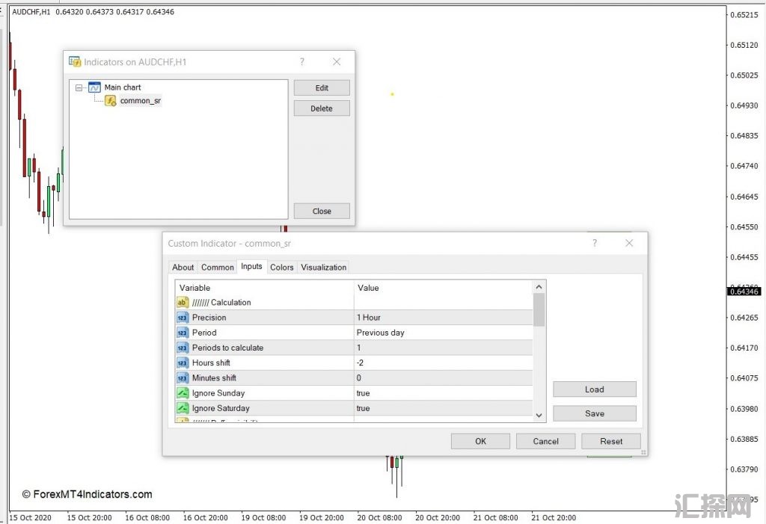Screen dimensions: 766x524
Task: Open the Visualization tab
Action: coord(324,267)
